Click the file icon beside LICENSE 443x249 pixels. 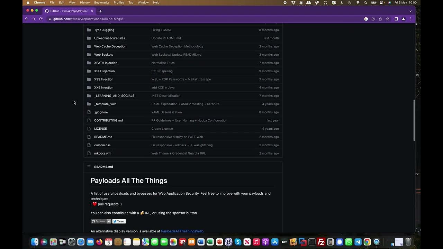[x=89, y=129]
